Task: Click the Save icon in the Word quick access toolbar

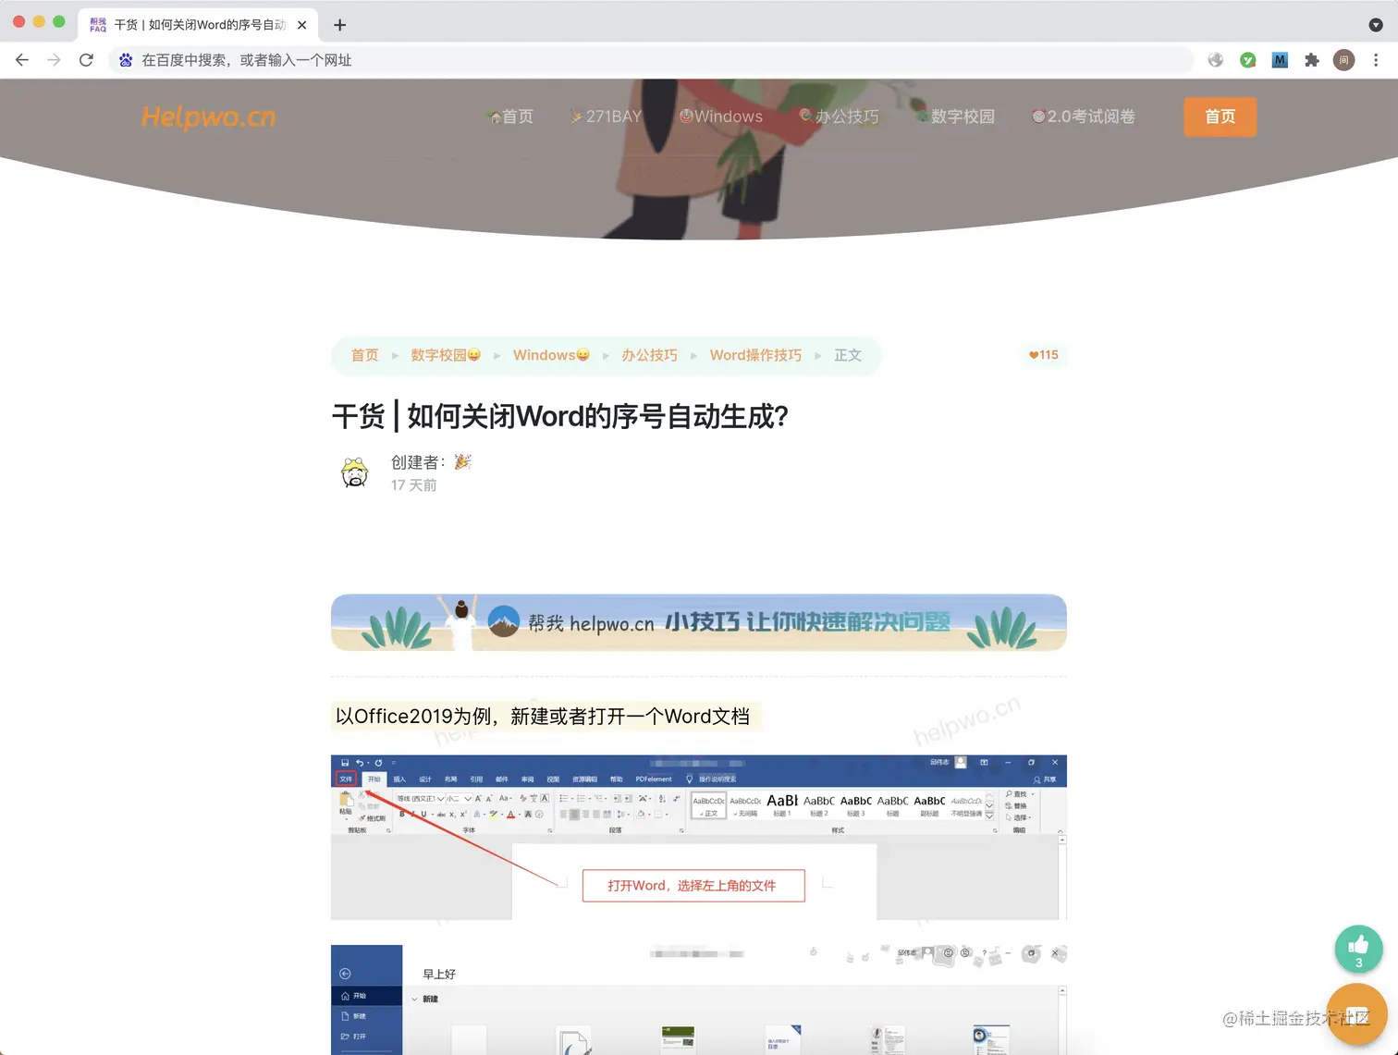Action: [345, 761]
